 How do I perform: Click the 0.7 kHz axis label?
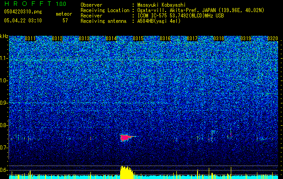pos(4,148)
